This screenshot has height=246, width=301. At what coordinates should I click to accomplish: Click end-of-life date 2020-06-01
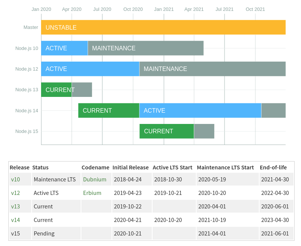[x=275, y=207]
